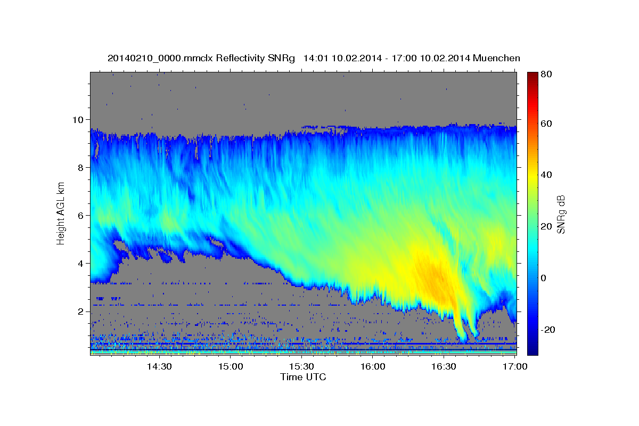Image resolution: width=639 pixels, height=426 pixels.
Task: Click the colorbar label '0'
Action: 543,278
